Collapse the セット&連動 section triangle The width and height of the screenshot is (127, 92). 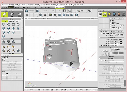(100, 37)
